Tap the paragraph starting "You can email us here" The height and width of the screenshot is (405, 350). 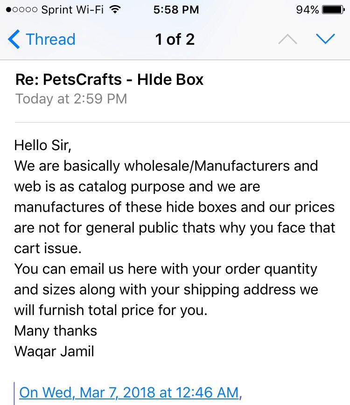click(x=166, y=289)
